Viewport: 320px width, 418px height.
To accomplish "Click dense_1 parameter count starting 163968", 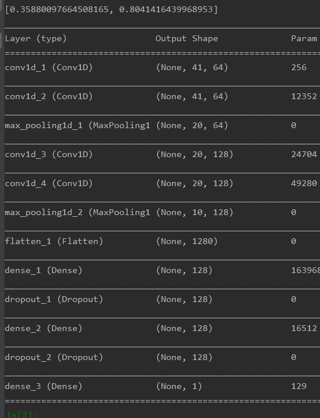I will (x=306, y=270).
